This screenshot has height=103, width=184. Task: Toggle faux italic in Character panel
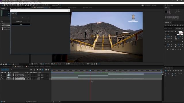point(170,49)
